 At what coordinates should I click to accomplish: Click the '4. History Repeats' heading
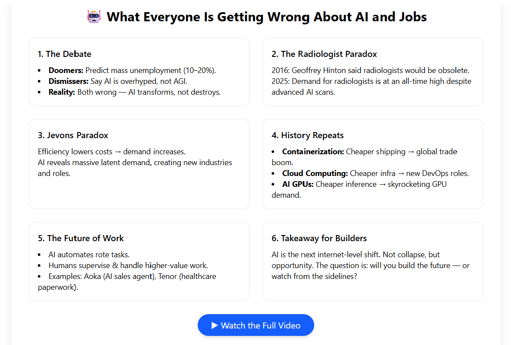pos(308,135)
